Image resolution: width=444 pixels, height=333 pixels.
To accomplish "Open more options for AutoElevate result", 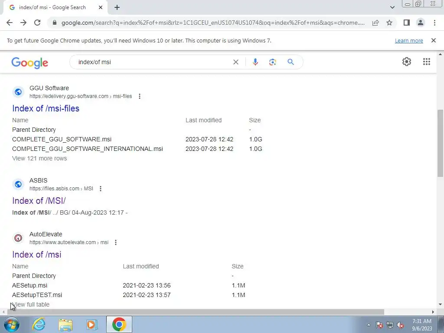I will [x=115, y=242].
